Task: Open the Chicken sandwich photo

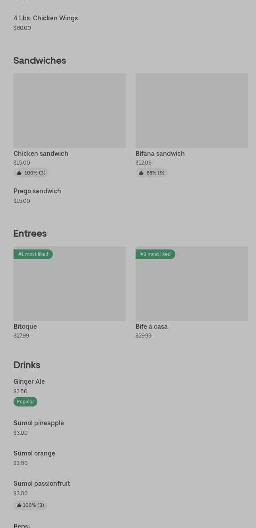Action: click(x=70, y=111)
